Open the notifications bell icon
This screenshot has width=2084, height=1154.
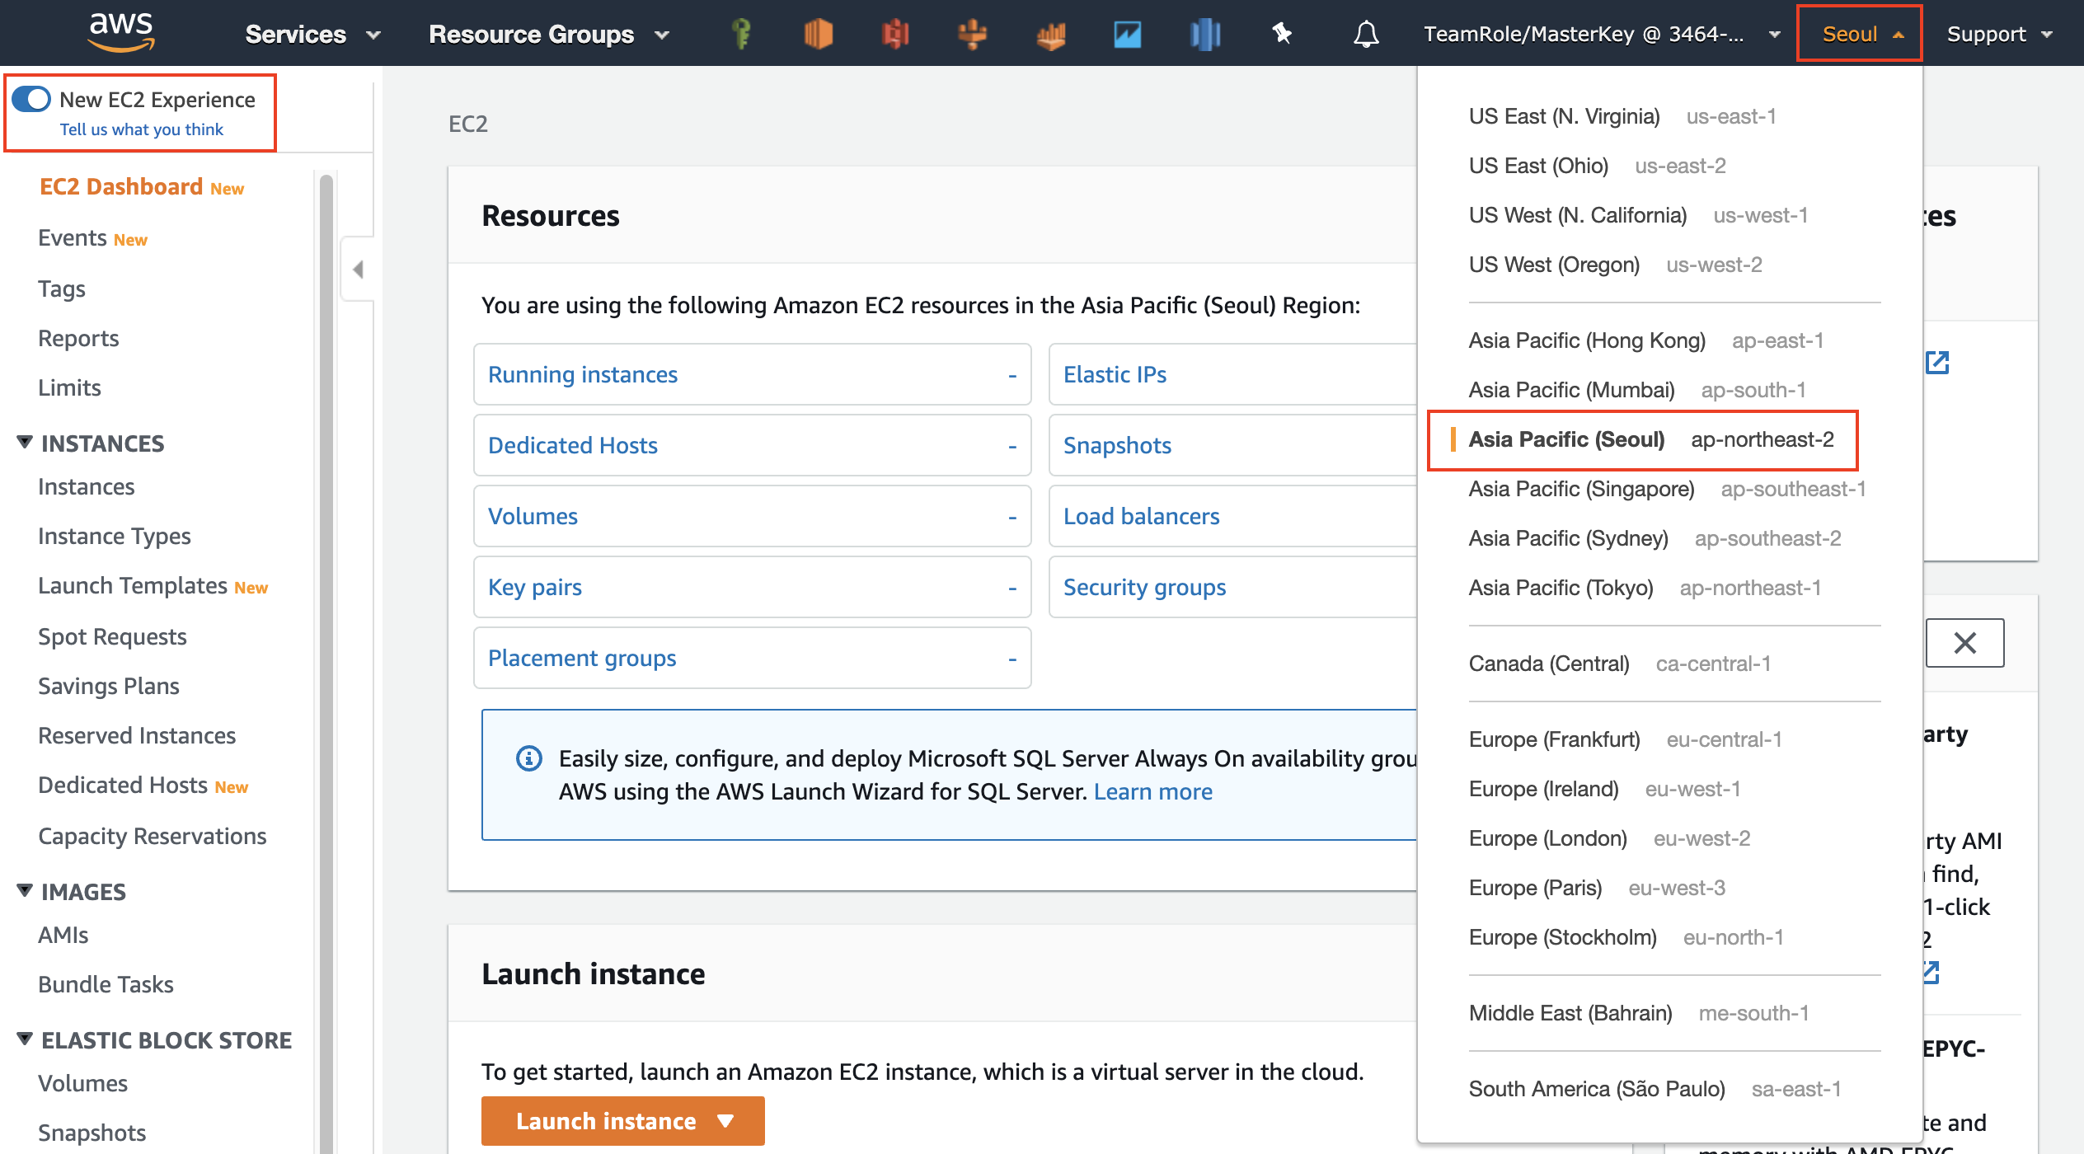1366,34
